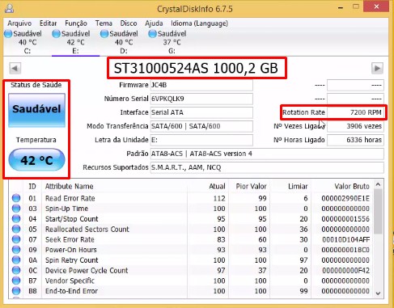Click the attribute list scroll-down arrow
The image size is (394, 308).
tap(378, 293)
